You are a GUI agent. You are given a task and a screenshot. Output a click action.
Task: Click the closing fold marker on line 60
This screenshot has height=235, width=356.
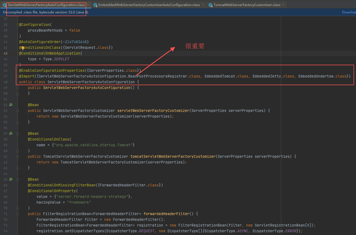coord(18,151)
